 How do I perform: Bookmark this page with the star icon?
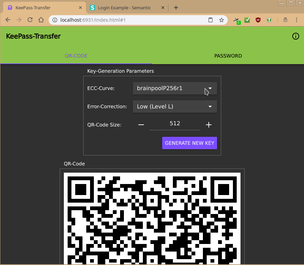click(222, 20)
